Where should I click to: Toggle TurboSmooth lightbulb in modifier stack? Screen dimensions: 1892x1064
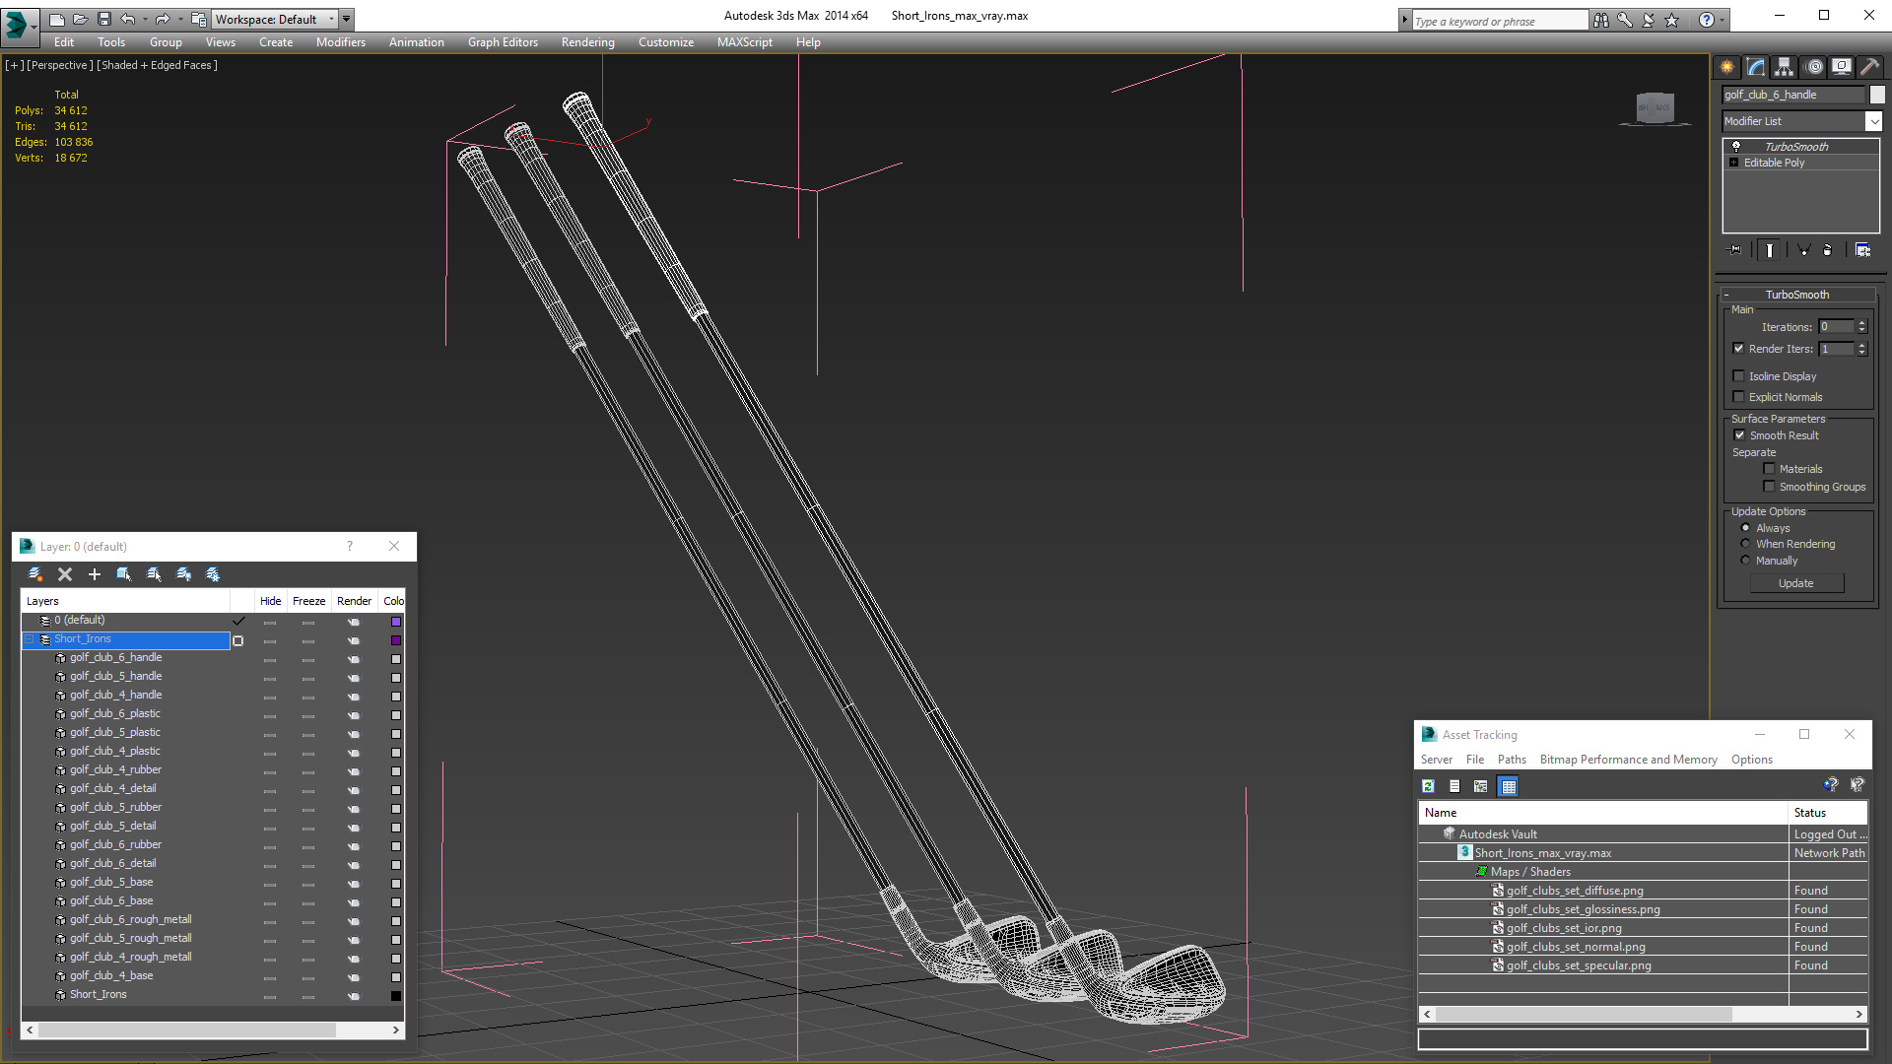tap(1736, 146)
